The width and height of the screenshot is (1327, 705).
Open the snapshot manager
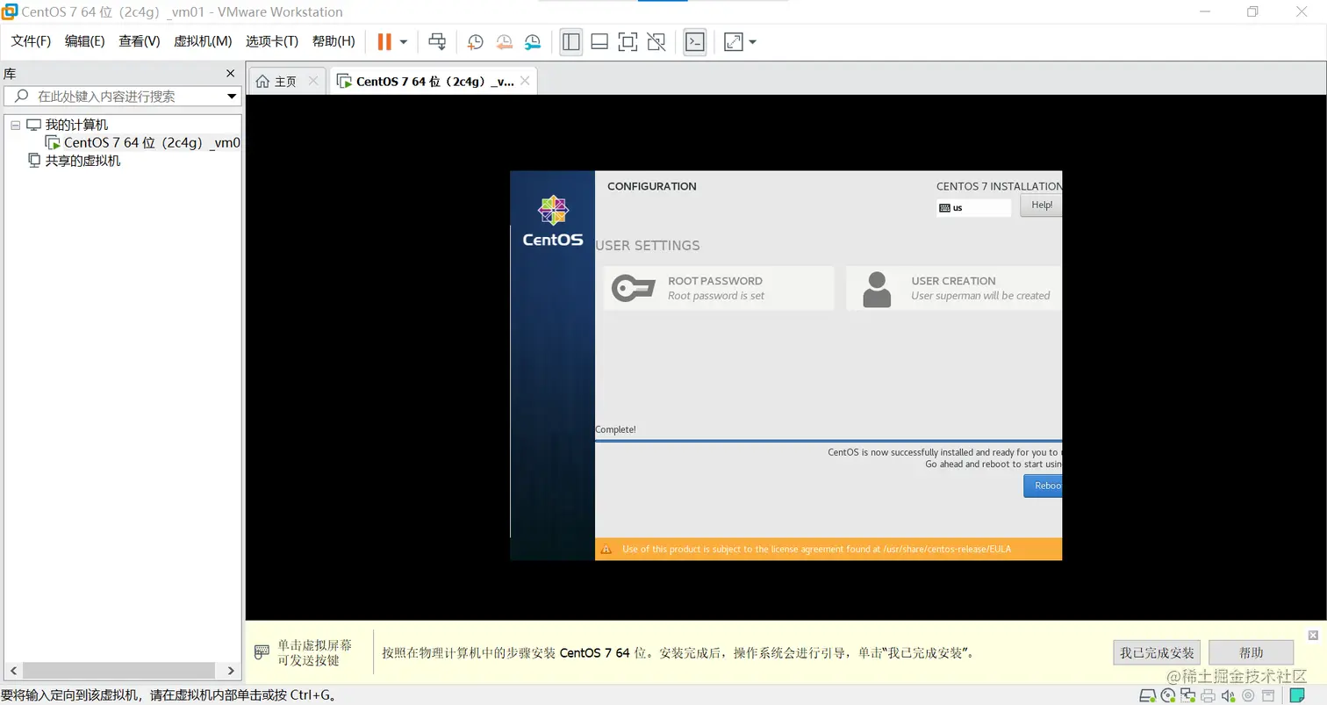tap(533, 41)
